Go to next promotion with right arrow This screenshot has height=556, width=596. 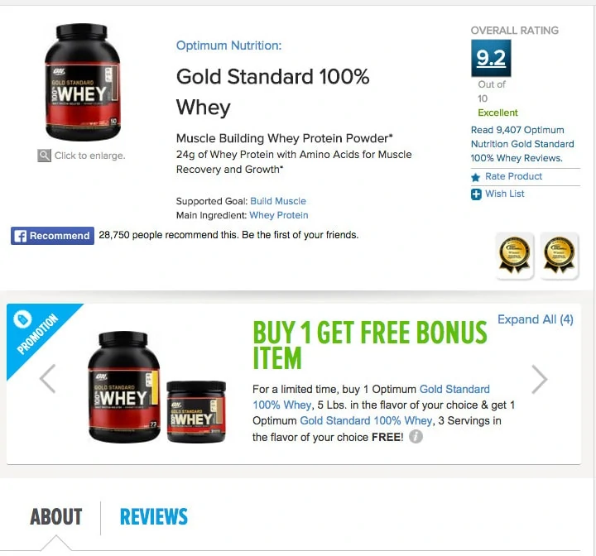click(539, 379)
